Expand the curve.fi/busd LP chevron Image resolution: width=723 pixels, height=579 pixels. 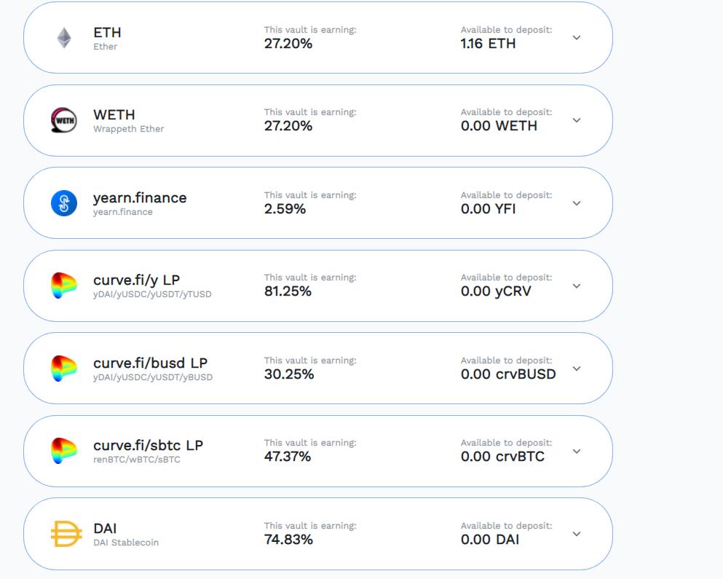pos(577,369)
